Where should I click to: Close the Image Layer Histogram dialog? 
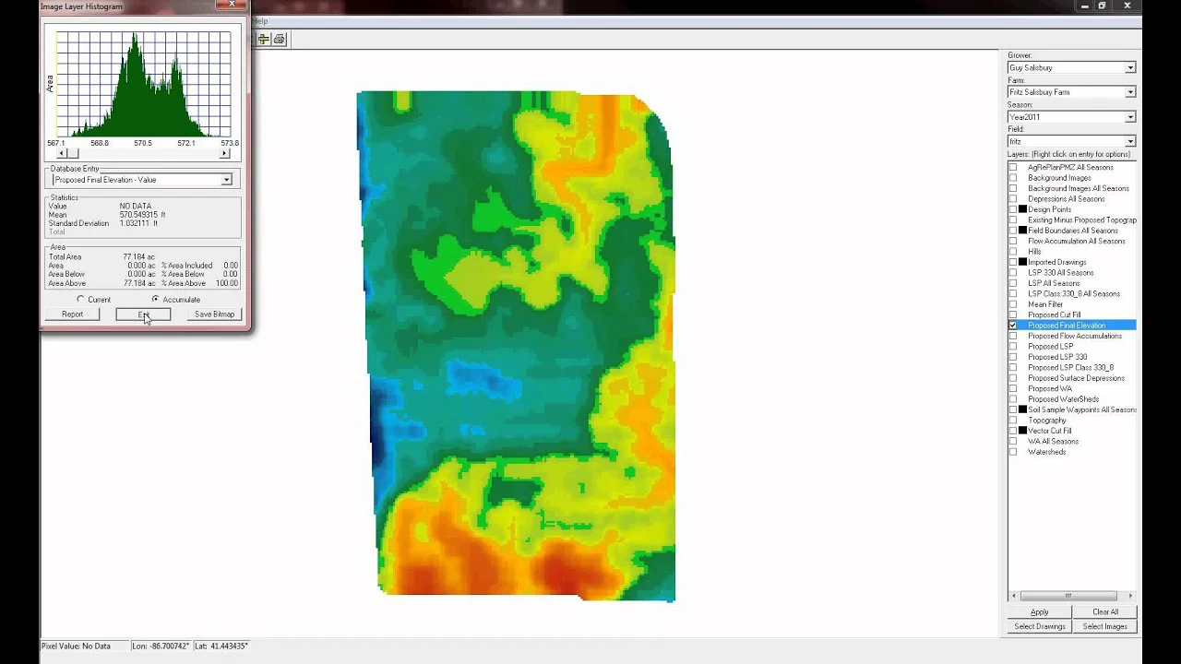click(232, 5)
